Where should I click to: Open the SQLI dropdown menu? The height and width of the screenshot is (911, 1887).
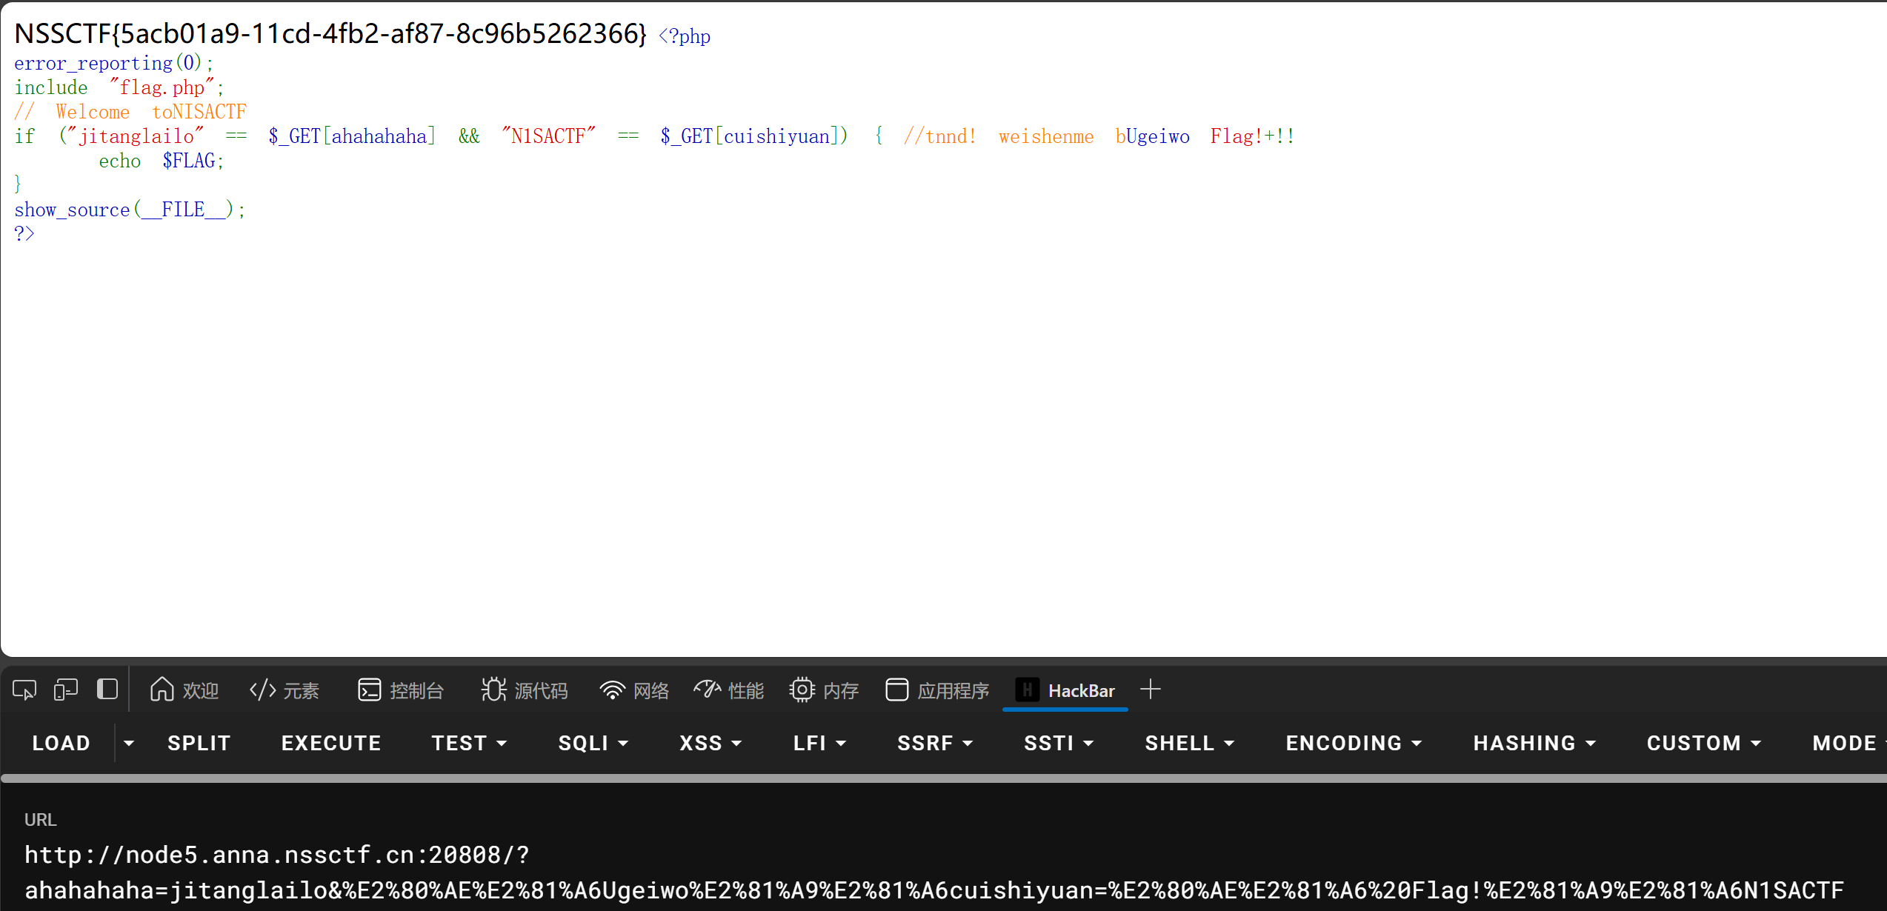(x=593, y=743)
